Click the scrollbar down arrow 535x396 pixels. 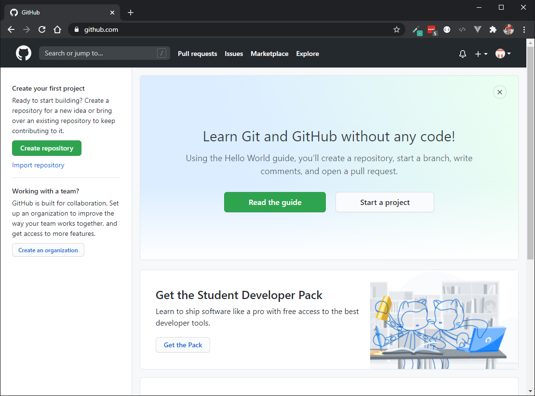coord(530,391)
